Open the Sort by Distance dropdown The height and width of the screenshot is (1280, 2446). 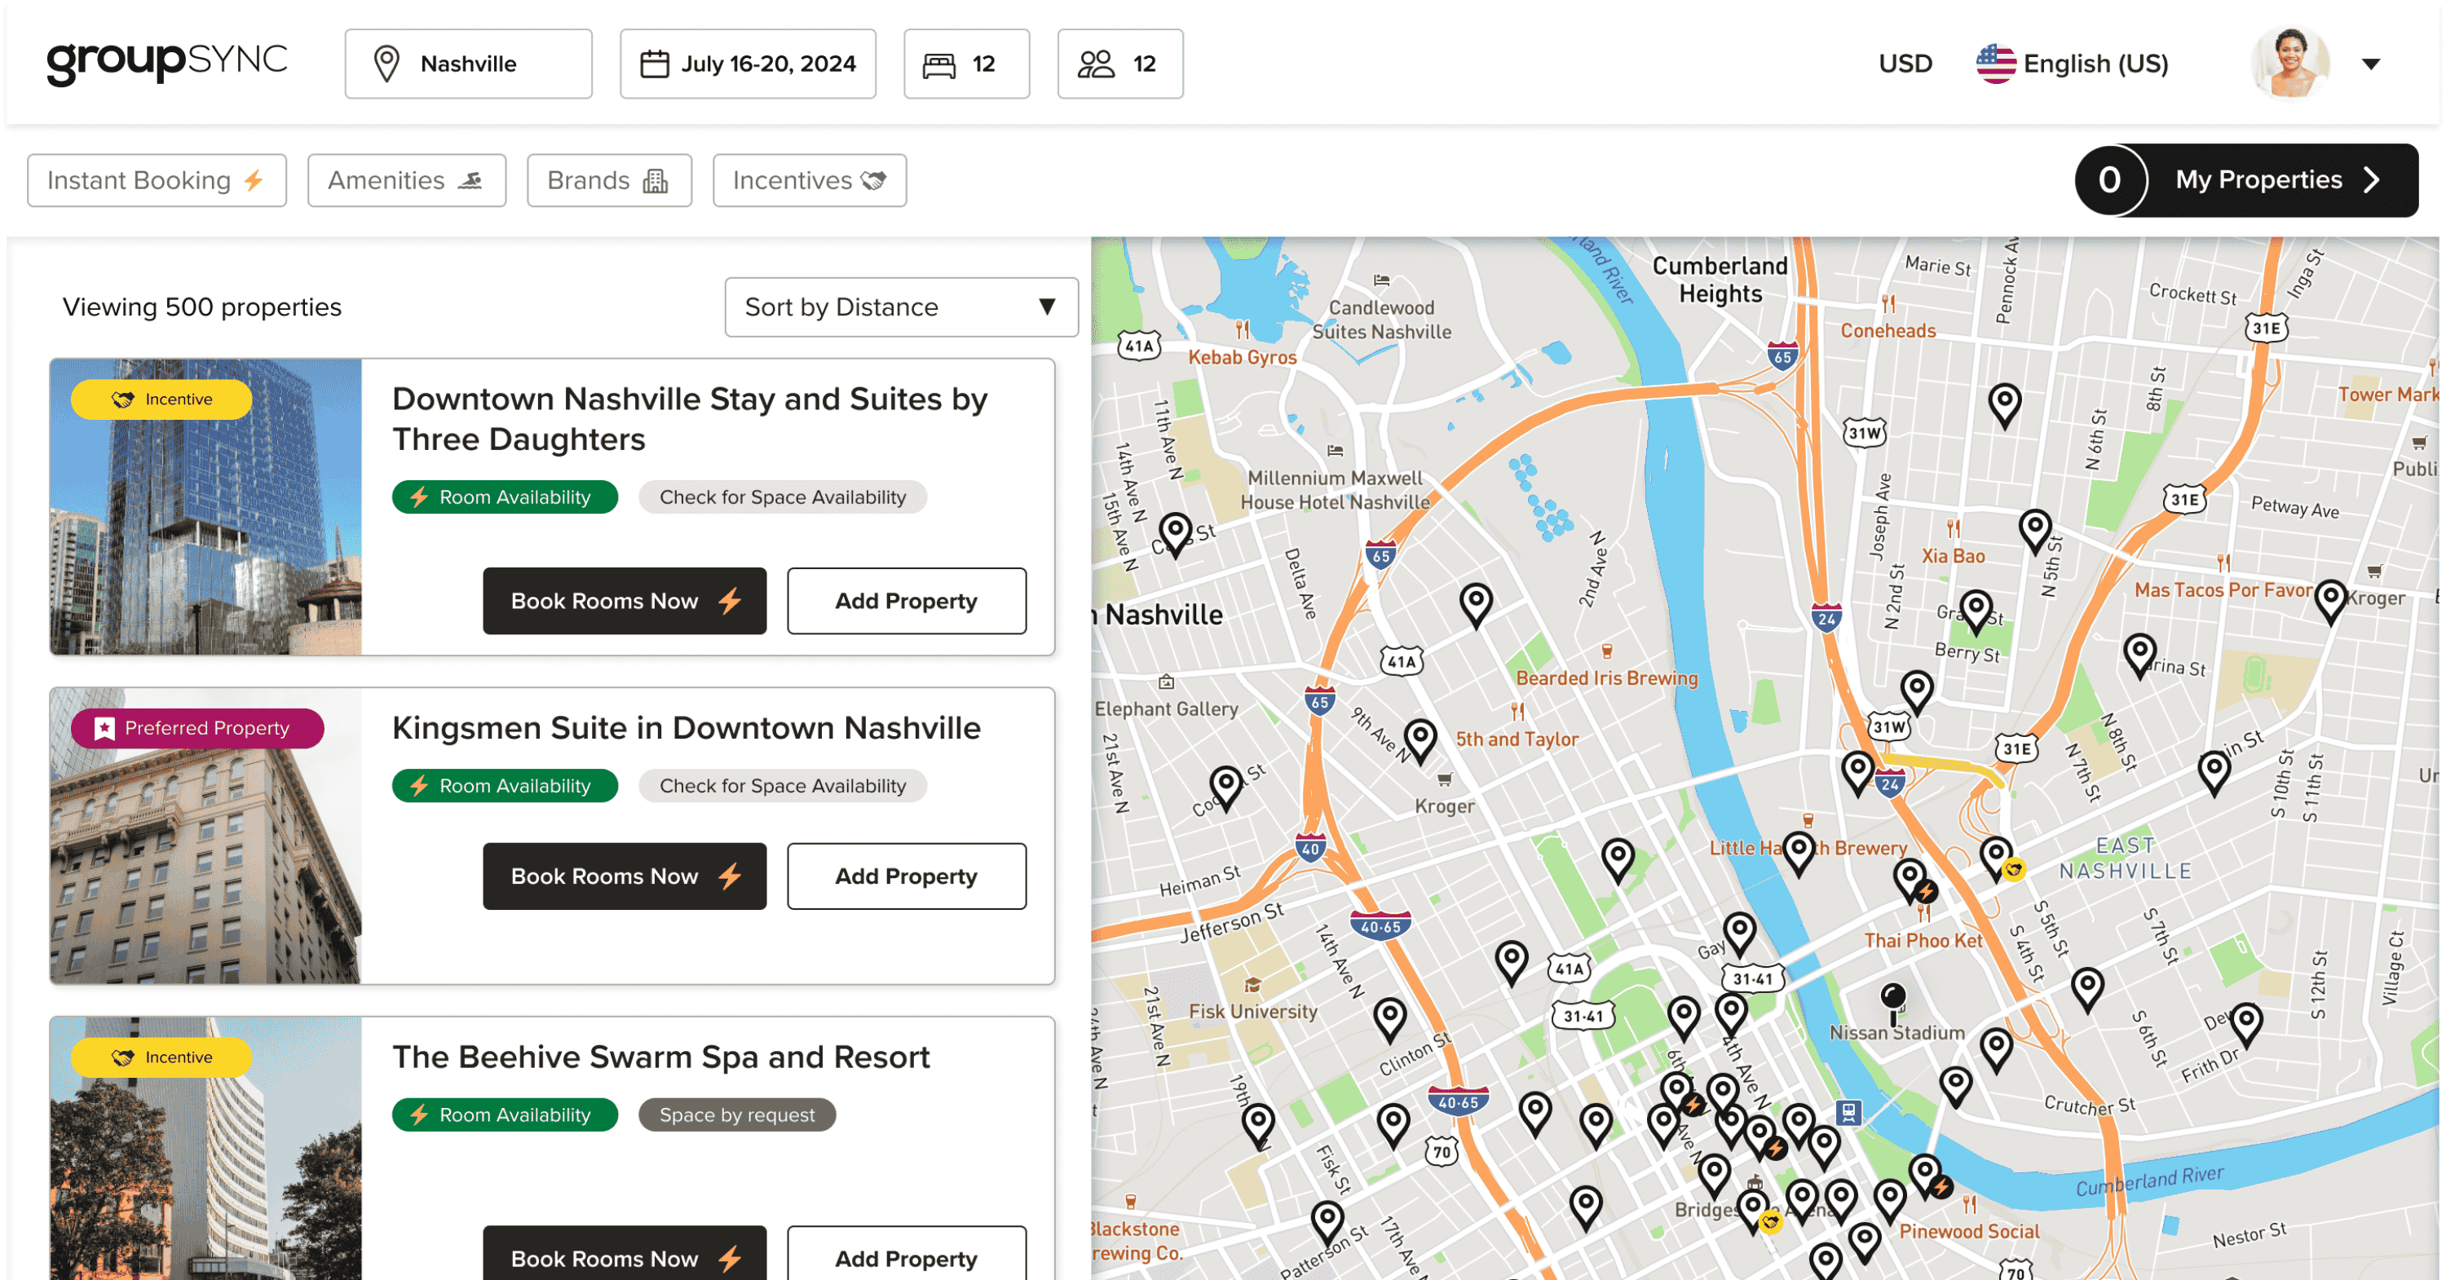point(901,307)
